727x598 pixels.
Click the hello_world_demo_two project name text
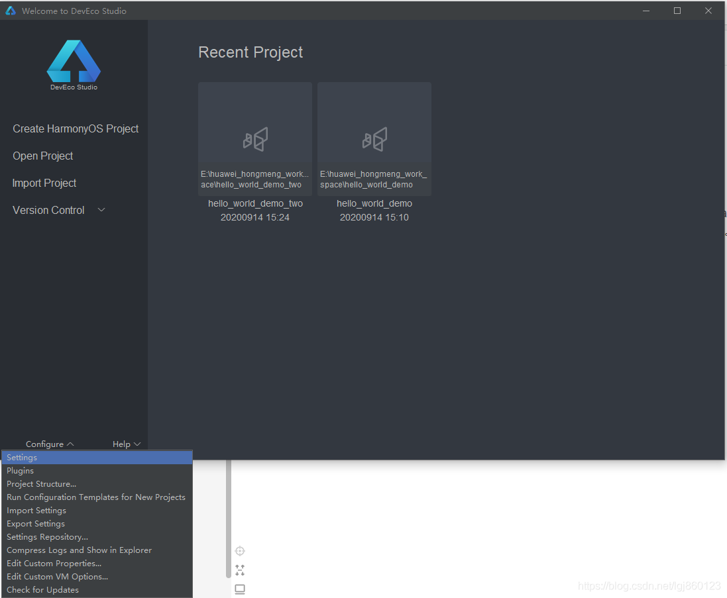pyautogui.click(x=255, y=203)
